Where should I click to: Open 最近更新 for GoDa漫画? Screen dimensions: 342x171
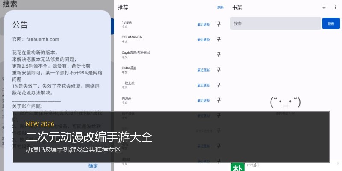click(x=203, y=70)
